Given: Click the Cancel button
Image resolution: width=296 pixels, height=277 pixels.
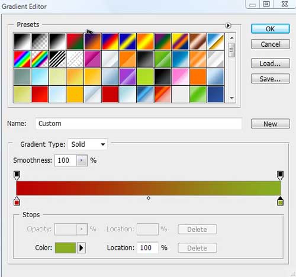Looking at the screenshot, I should click(271, 44).
